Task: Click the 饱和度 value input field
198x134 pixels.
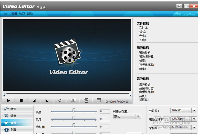Action: pyautogui.click(x=105, y=127)
